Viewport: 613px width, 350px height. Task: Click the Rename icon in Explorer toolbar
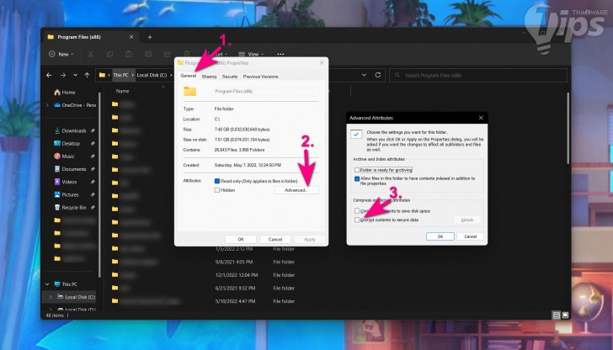148,55
